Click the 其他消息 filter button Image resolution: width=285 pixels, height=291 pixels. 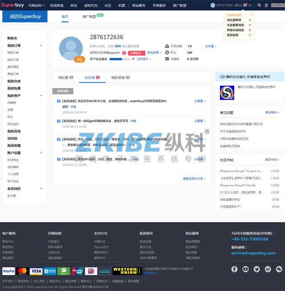coord(63,91)
